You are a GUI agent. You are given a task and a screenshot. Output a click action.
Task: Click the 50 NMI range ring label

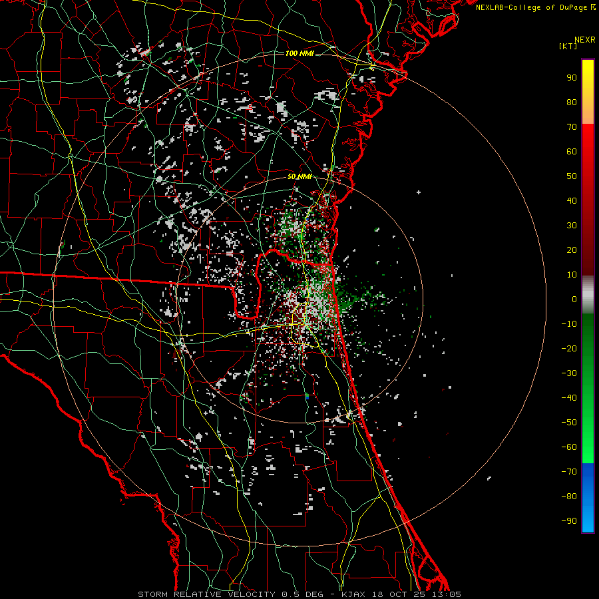[299, 176]
